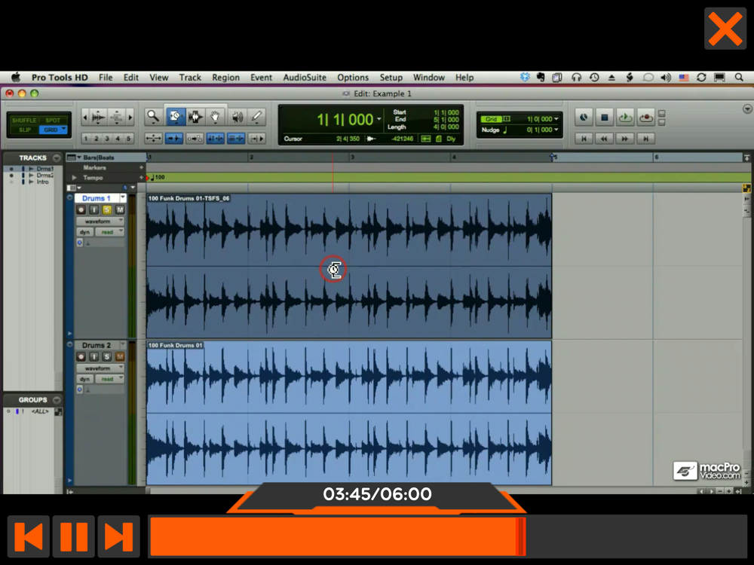Select the Zoomer magnifying glass tool
The height and width of the screenshot is (565, 754).
[x=153, y=116]
